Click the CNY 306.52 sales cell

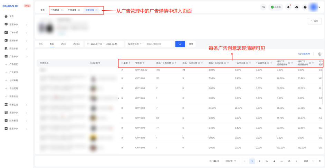(141, 70)
